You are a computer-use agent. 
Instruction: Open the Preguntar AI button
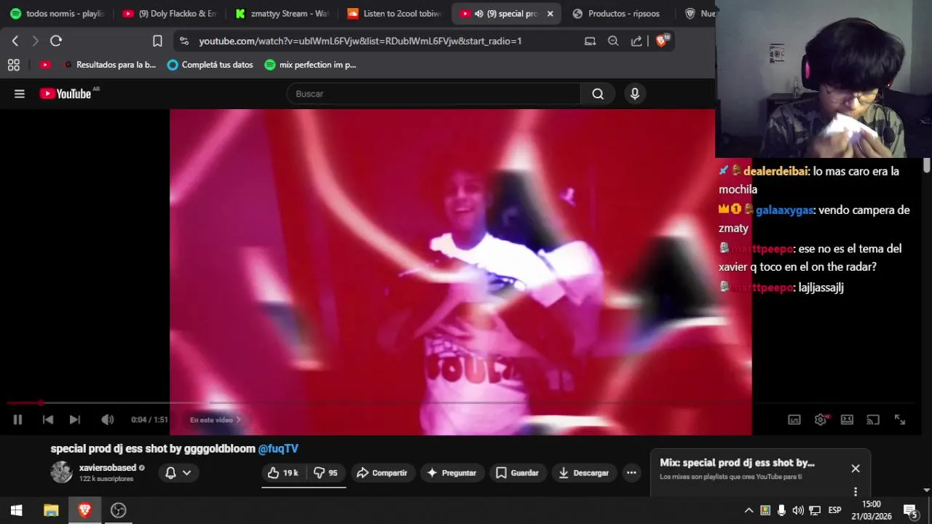click(x=451, y=473)
